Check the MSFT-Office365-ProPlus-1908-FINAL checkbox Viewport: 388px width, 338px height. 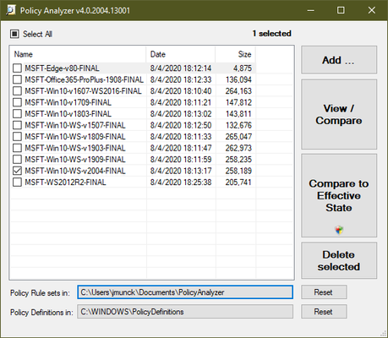(x=17, y=79)
